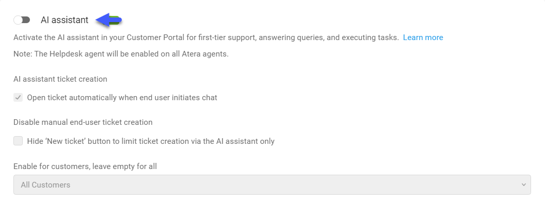Uncheck 'Open ticket automatically' checkbox
545x205 pixels.
18,97
